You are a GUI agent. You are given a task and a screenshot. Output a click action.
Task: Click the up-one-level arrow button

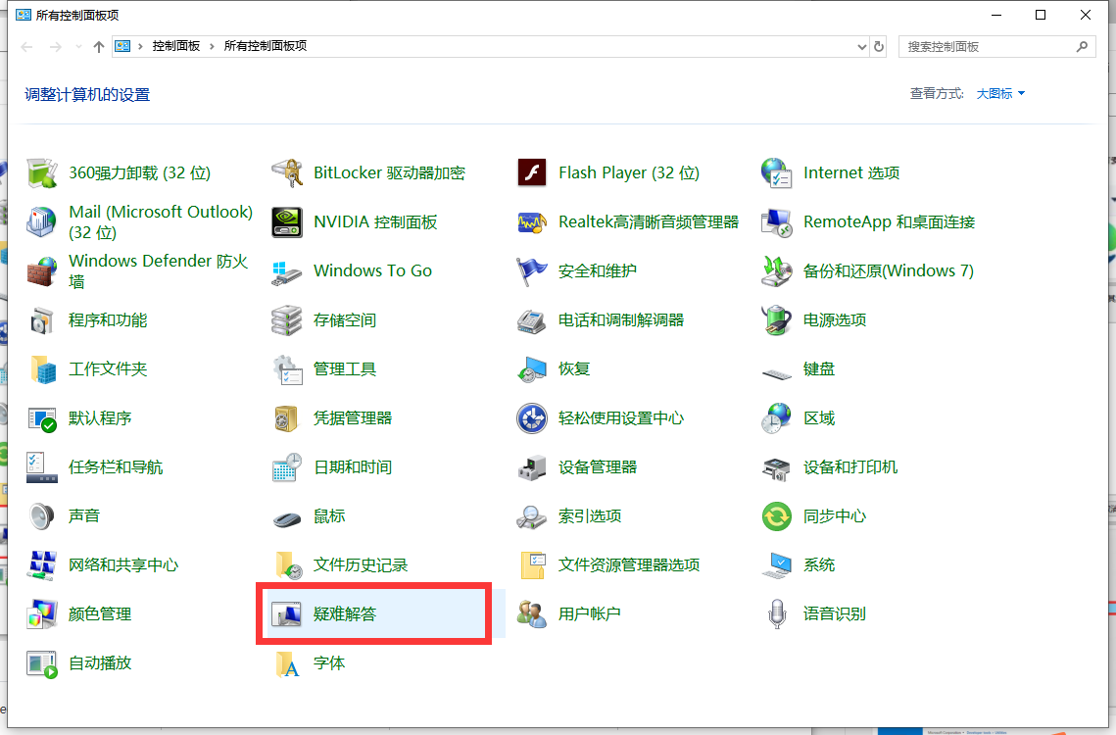click(98, 46)
